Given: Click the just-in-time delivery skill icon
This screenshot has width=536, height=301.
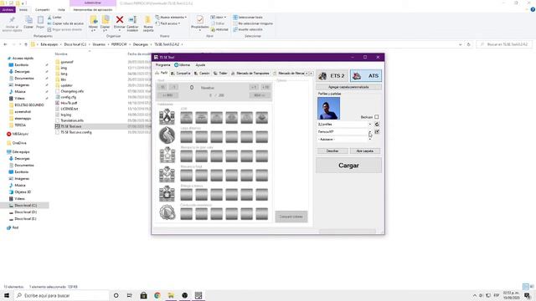Looking at the screenshot, I should [167, 193].
